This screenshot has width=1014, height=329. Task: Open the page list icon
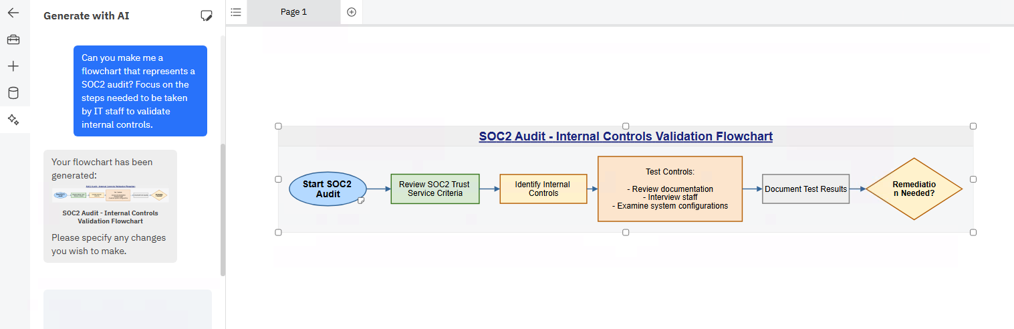click(236, 12)
